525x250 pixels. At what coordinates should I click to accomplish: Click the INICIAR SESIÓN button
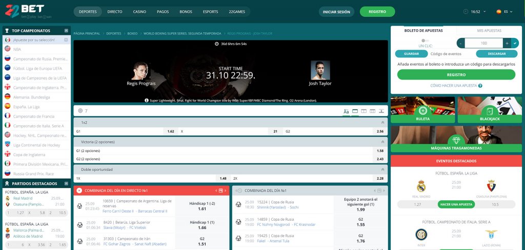(x=336, y=12)
